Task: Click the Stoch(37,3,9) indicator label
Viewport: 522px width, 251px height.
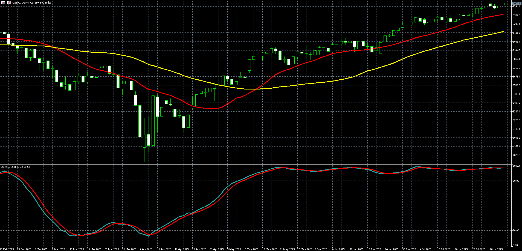Action: [15, 167]
